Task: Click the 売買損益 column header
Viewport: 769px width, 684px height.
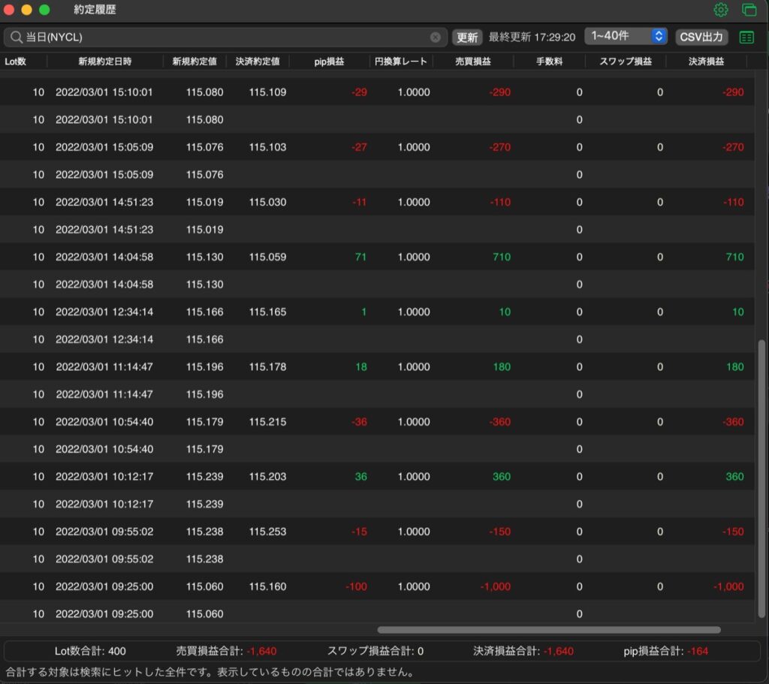Action: click(x=473, y=62)
